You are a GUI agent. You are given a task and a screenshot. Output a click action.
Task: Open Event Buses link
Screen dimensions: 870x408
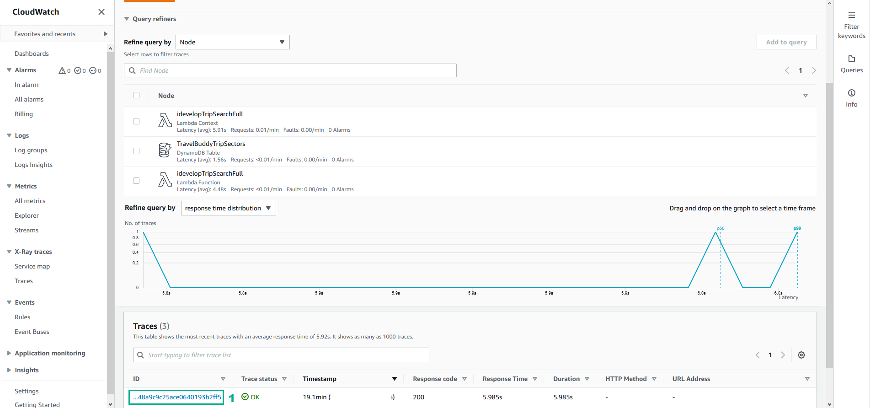[32, 332]
